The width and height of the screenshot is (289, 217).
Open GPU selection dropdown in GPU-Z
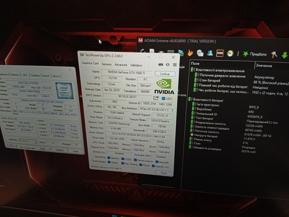click(113, 168)
